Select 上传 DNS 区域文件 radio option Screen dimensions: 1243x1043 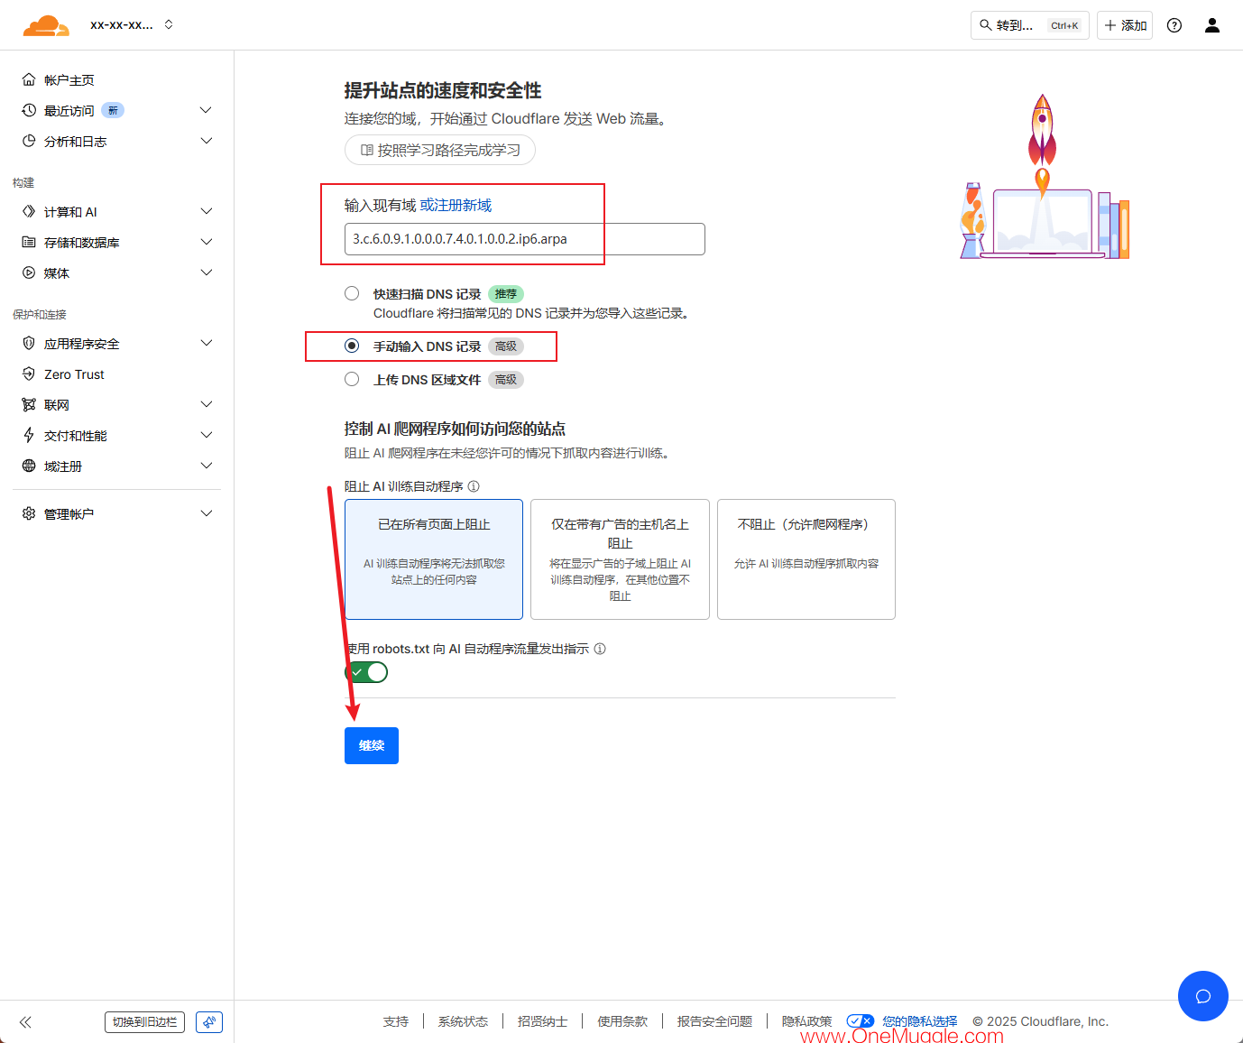click(x=352, y=379)
